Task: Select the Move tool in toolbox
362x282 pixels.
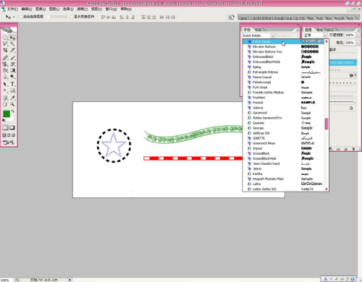Action: (x=12, y=38)
